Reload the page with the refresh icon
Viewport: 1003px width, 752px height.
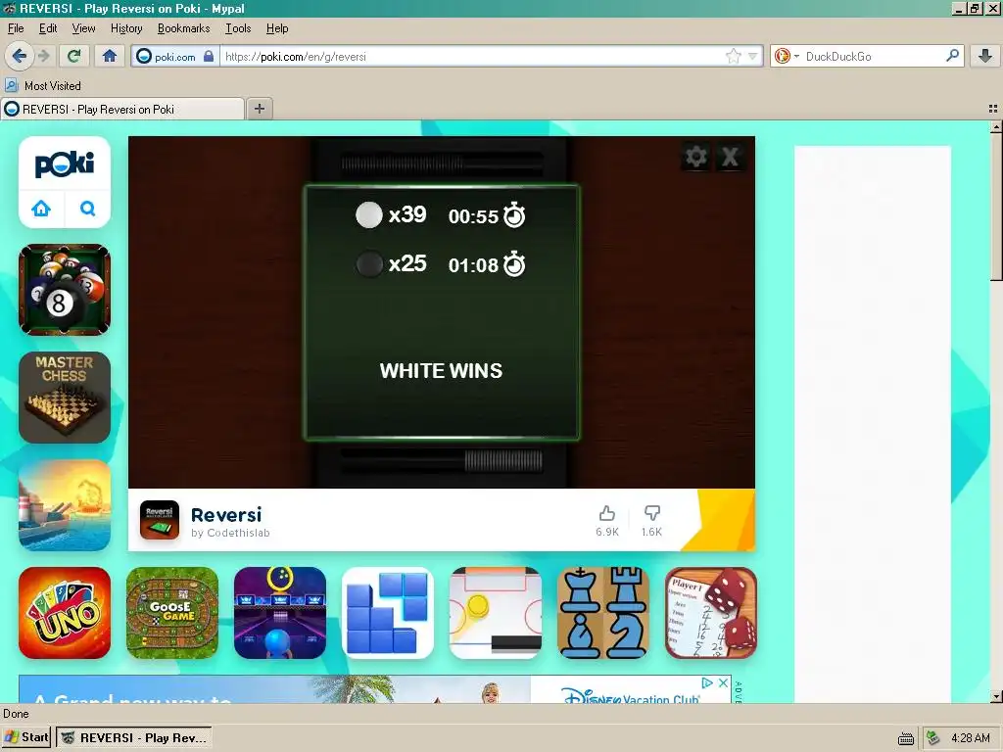[74, 56]
